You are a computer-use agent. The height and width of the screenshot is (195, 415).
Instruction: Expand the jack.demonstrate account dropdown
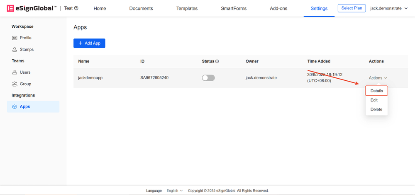point(389,8)
